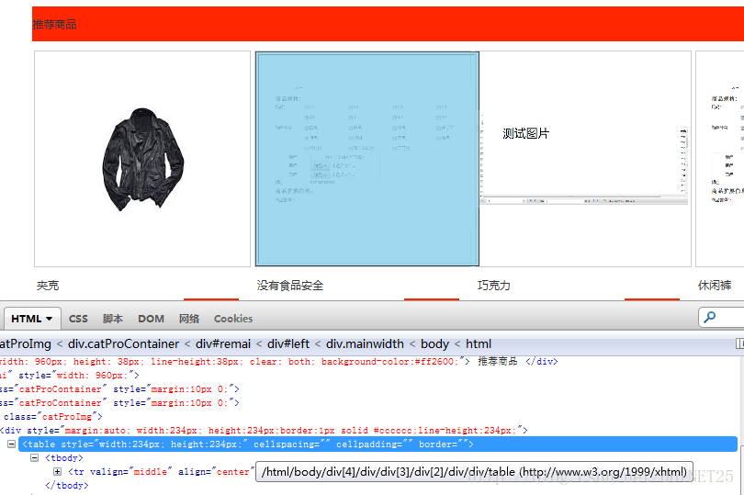
Task: Select the class="catProImg" line
Action: tap(53, 417)
